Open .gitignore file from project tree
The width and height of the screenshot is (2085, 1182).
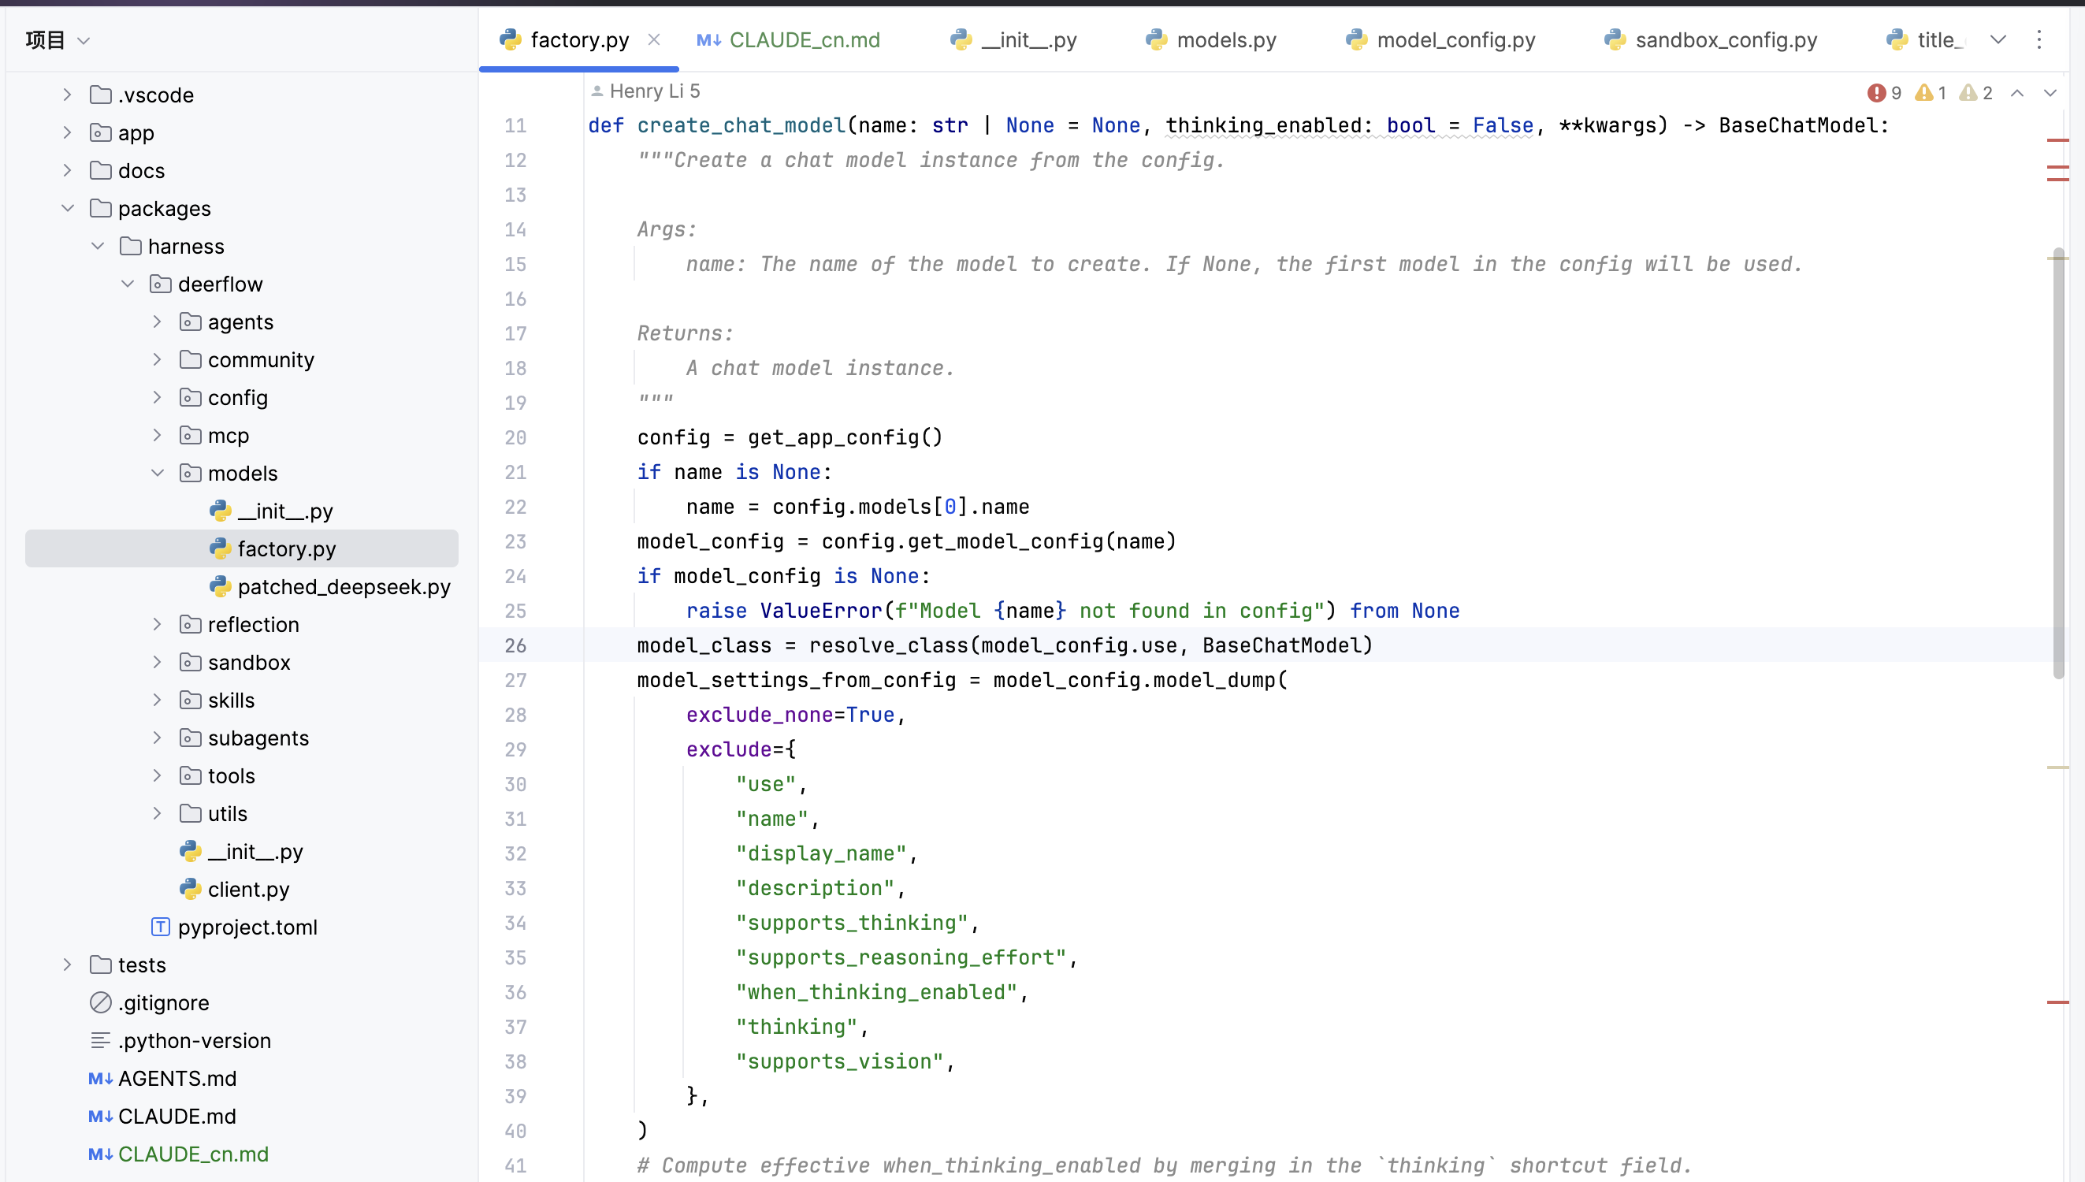[163, 1002]
